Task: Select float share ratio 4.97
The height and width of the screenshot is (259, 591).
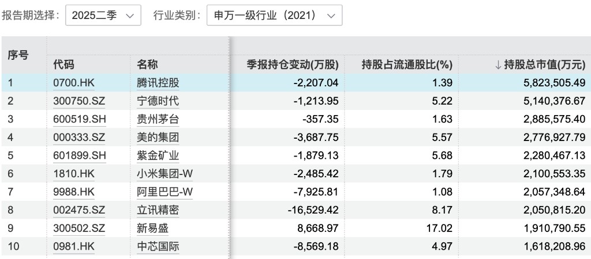Action: [x=443, y=246]
